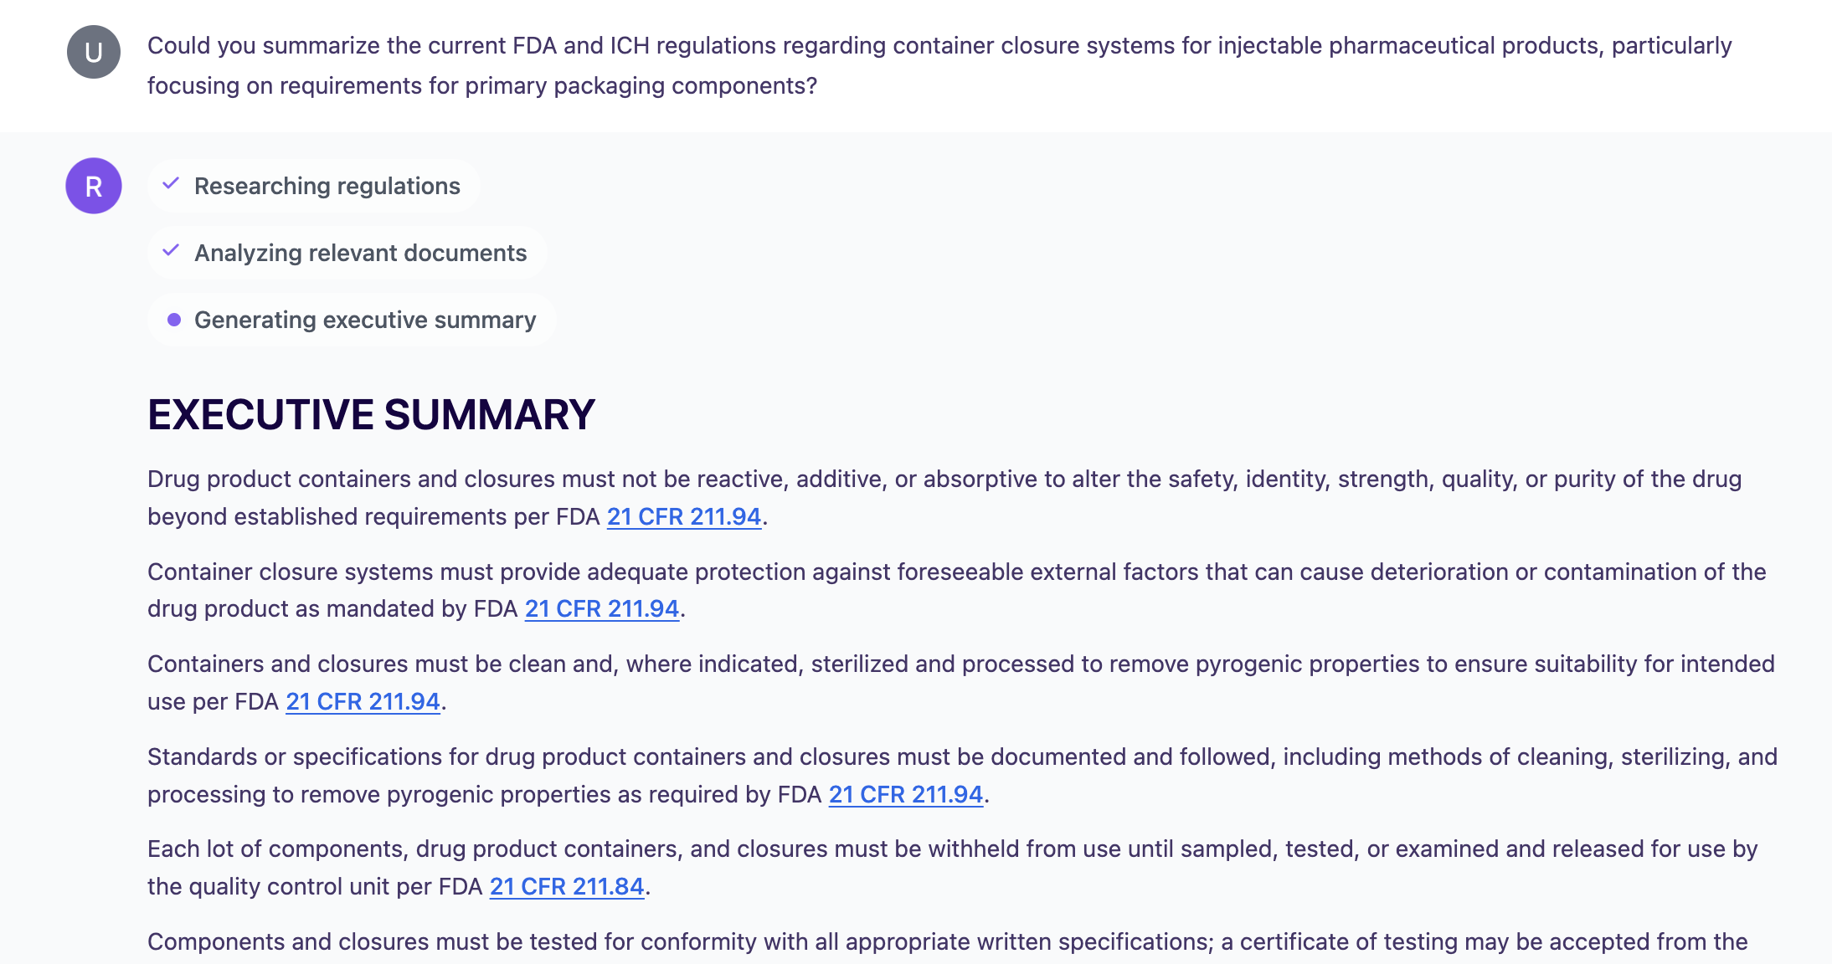This screenshot has height=964, width=1832.
Task: Click the checkmark beside "Researching regulations"
Action: (171, 184)
